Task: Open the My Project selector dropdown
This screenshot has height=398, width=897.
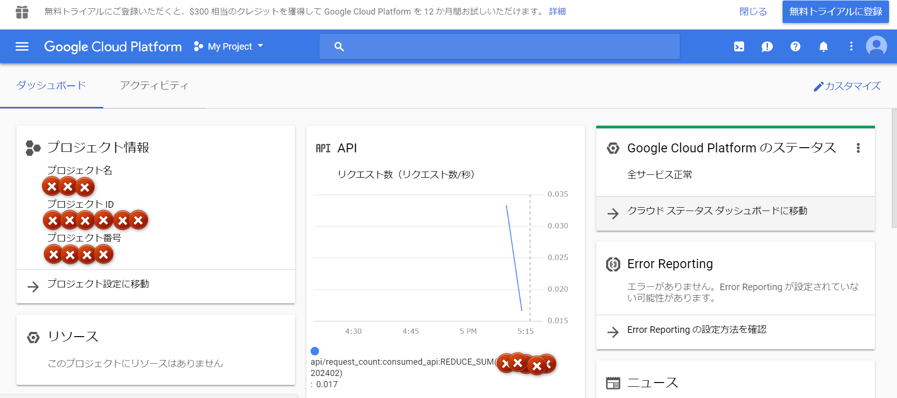Action: point(229,46)
